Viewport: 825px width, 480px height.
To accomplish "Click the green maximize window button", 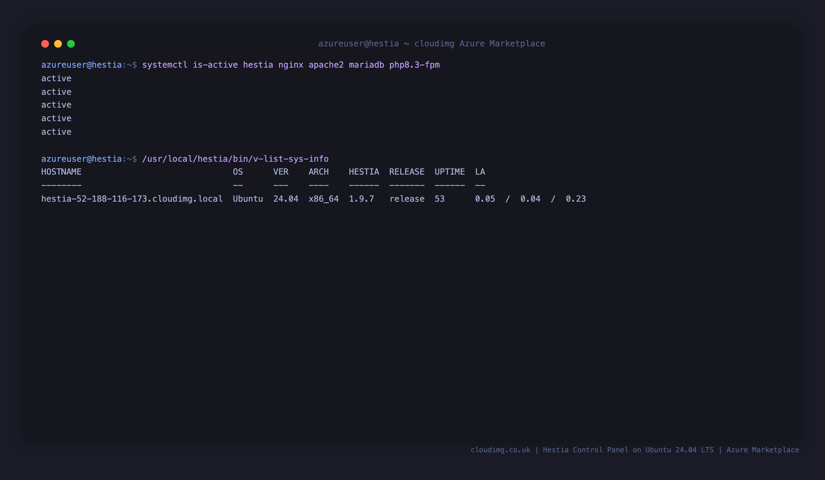I will tap(71, 44).
